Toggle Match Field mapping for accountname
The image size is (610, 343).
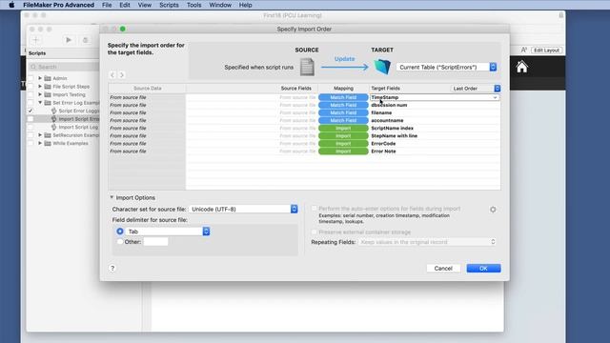[x=343, y=121]
